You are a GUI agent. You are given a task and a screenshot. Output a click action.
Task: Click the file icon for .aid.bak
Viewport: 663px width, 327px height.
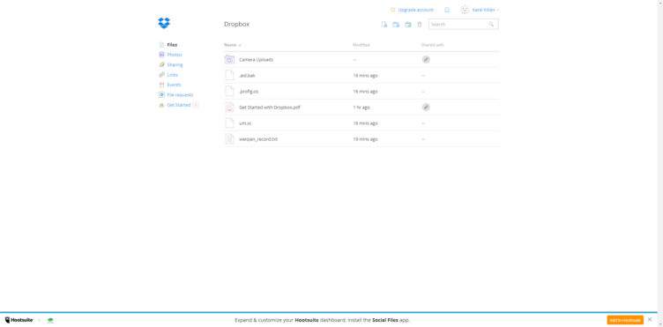(229, 76)
